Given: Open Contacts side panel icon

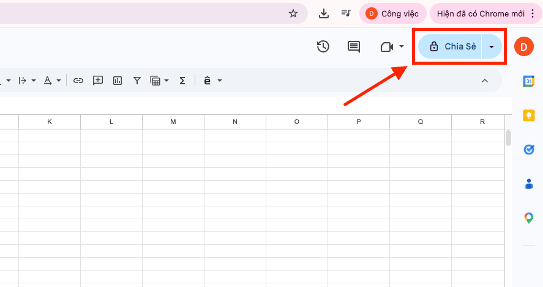Looking at the screenshot, I should click(x=528, y=184).
